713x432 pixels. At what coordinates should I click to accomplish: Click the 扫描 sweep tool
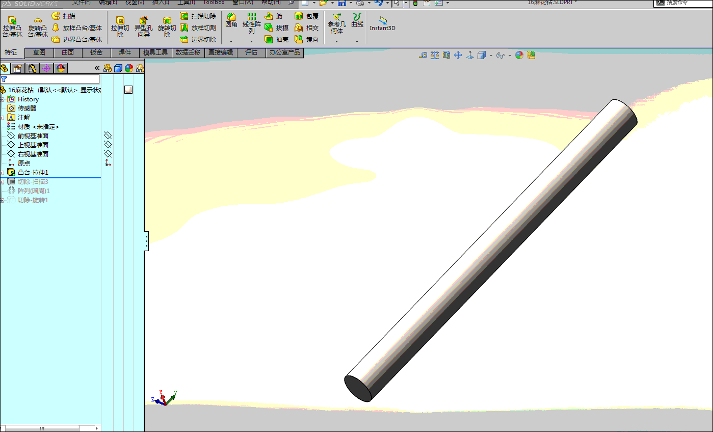pos(63,16)
